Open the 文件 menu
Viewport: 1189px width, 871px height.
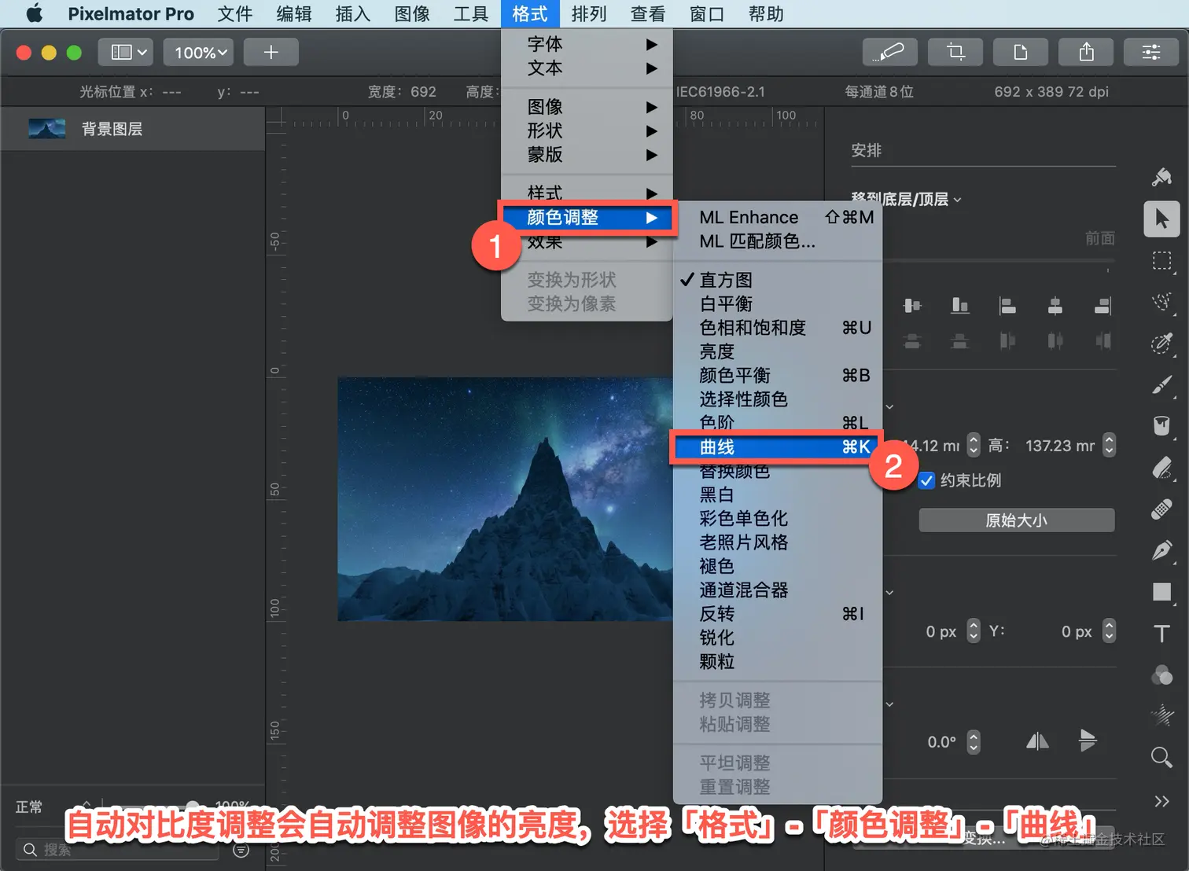click(x=235, y=13)
